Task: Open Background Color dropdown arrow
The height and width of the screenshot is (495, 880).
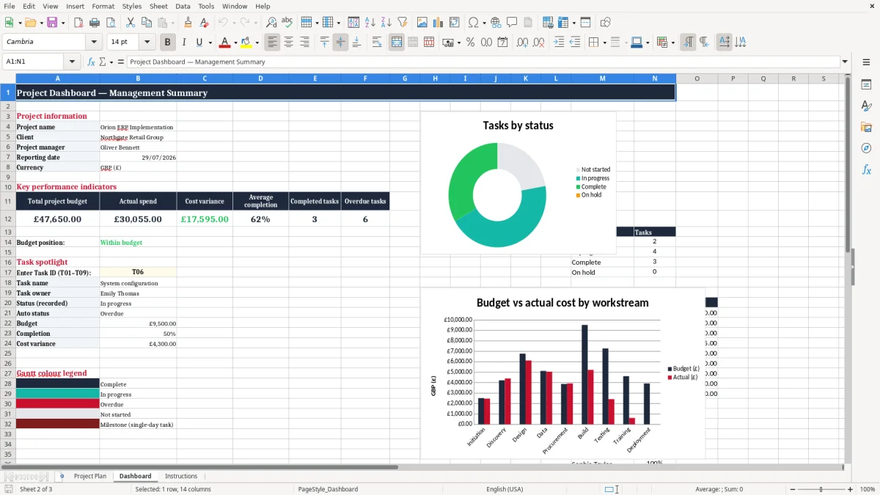Action: point(257,43)
